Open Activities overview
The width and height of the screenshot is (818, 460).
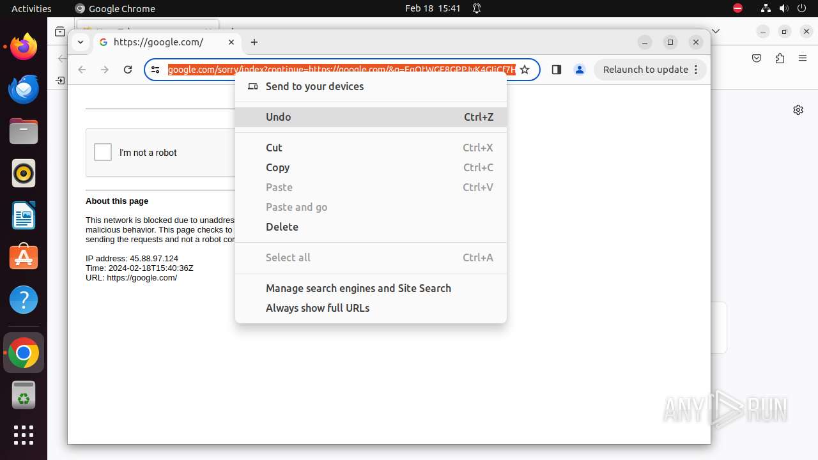tap(31, 8)
